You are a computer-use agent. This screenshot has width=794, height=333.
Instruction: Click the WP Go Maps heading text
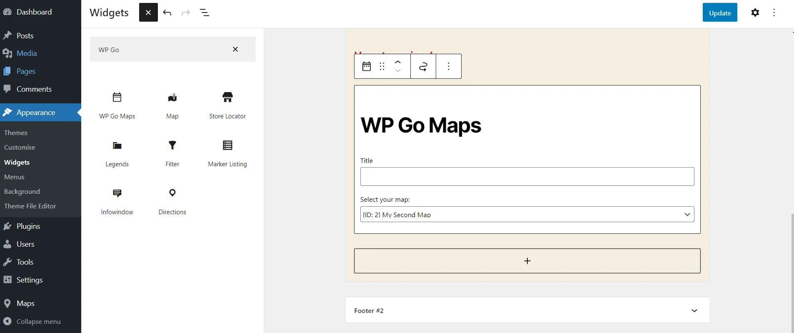pyautogui.click(x=421, y=125)
